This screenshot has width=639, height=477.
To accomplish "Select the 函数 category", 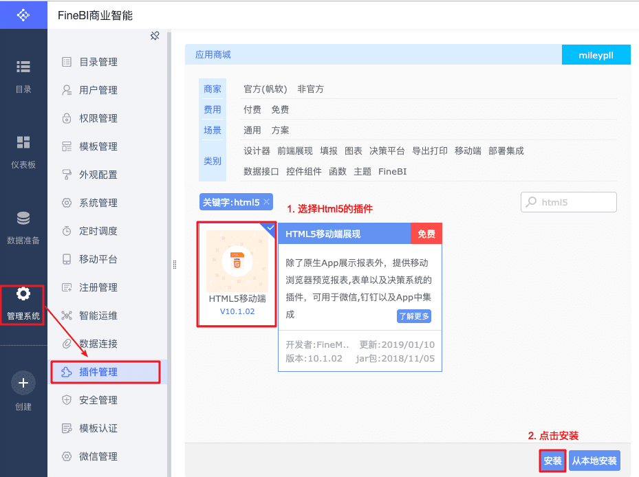I will (x=338, y=172).
